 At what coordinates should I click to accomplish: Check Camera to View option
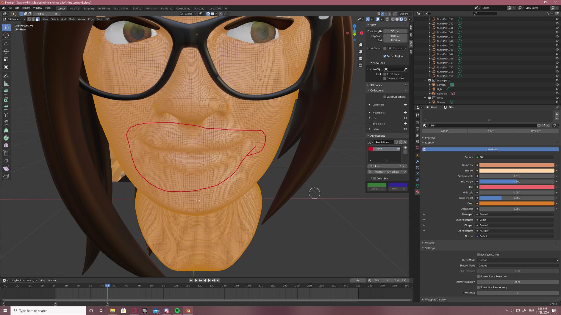pos(385,78)
